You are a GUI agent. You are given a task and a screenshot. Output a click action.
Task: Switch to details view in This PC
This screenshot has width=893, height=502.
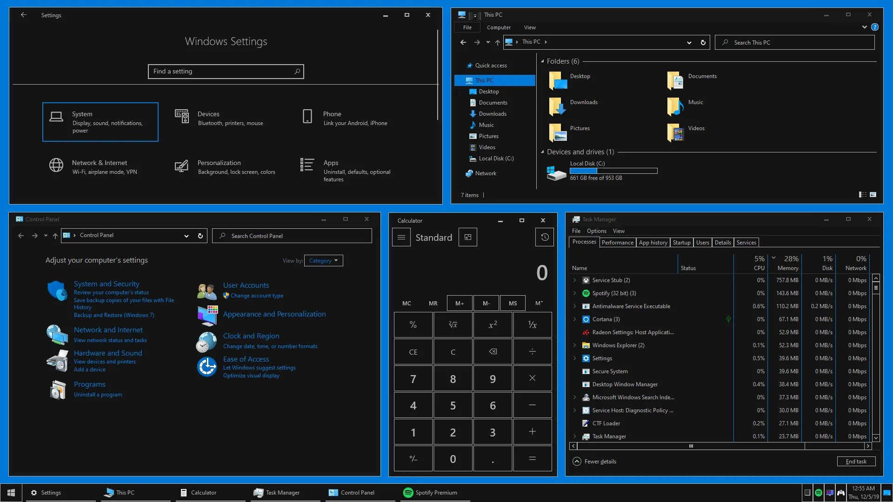(x=862, y=195)
